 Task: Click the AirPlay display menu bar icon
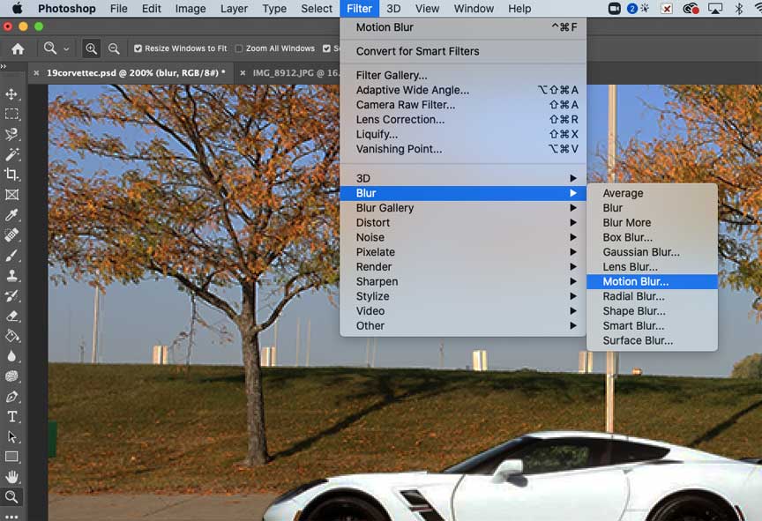[715, 8]
